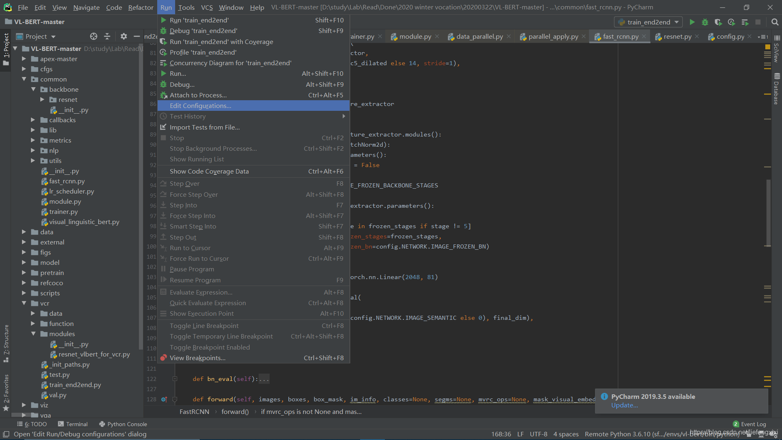Open Project panel settings gear
782x440 pixels.
[124, 36]
